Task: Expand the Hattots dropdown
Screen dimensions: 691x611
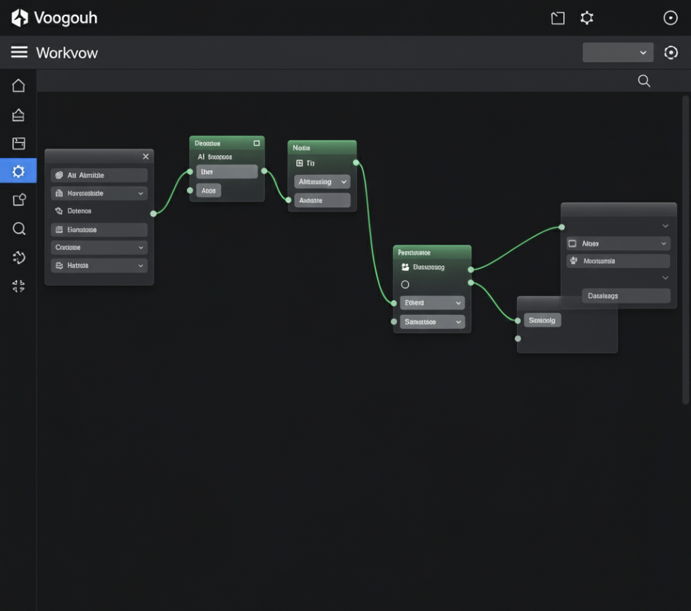Action: point(99,266)
